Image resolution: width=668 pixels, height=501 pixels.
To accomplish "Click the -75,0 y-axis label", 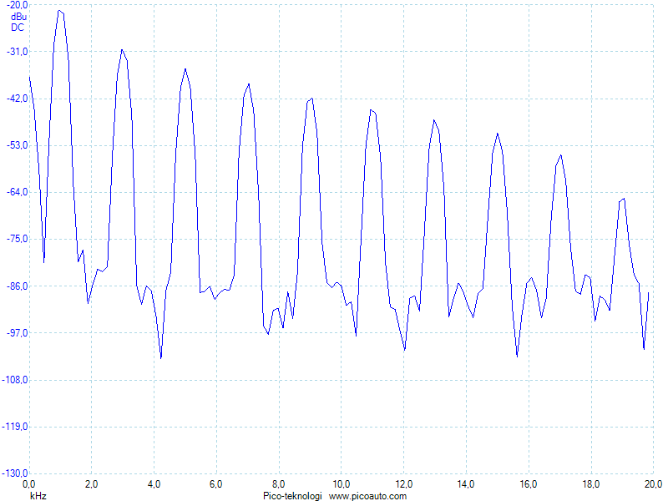I will (x=17, y=240).
